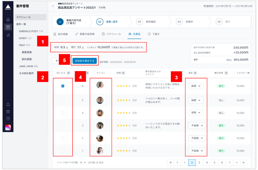Click the 4-star rating for applicant 6

pyautogui.click(x=124, y=86)
